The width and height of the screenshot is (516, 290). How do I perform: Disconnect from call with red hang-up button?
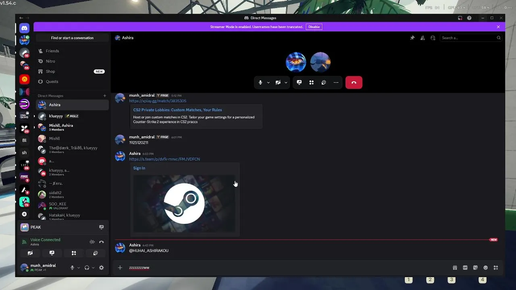pos(354,83)
